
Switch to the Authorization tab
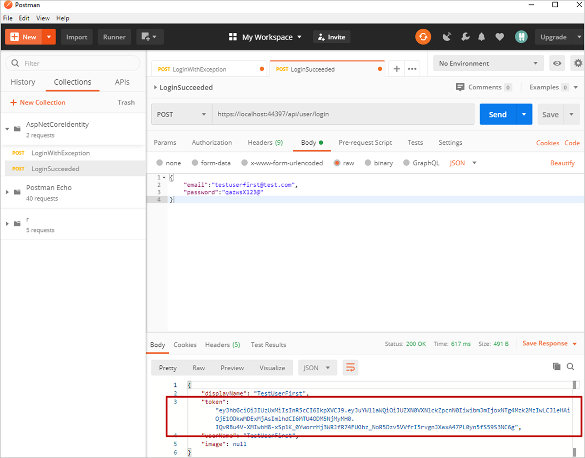212,143
